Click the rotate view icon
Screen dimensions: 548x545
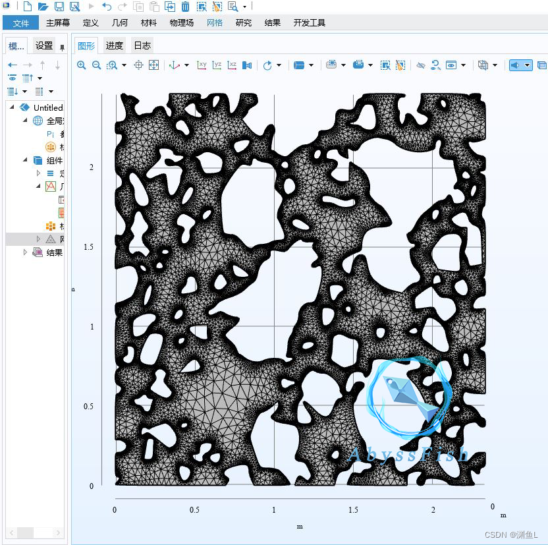click(267, 65)
